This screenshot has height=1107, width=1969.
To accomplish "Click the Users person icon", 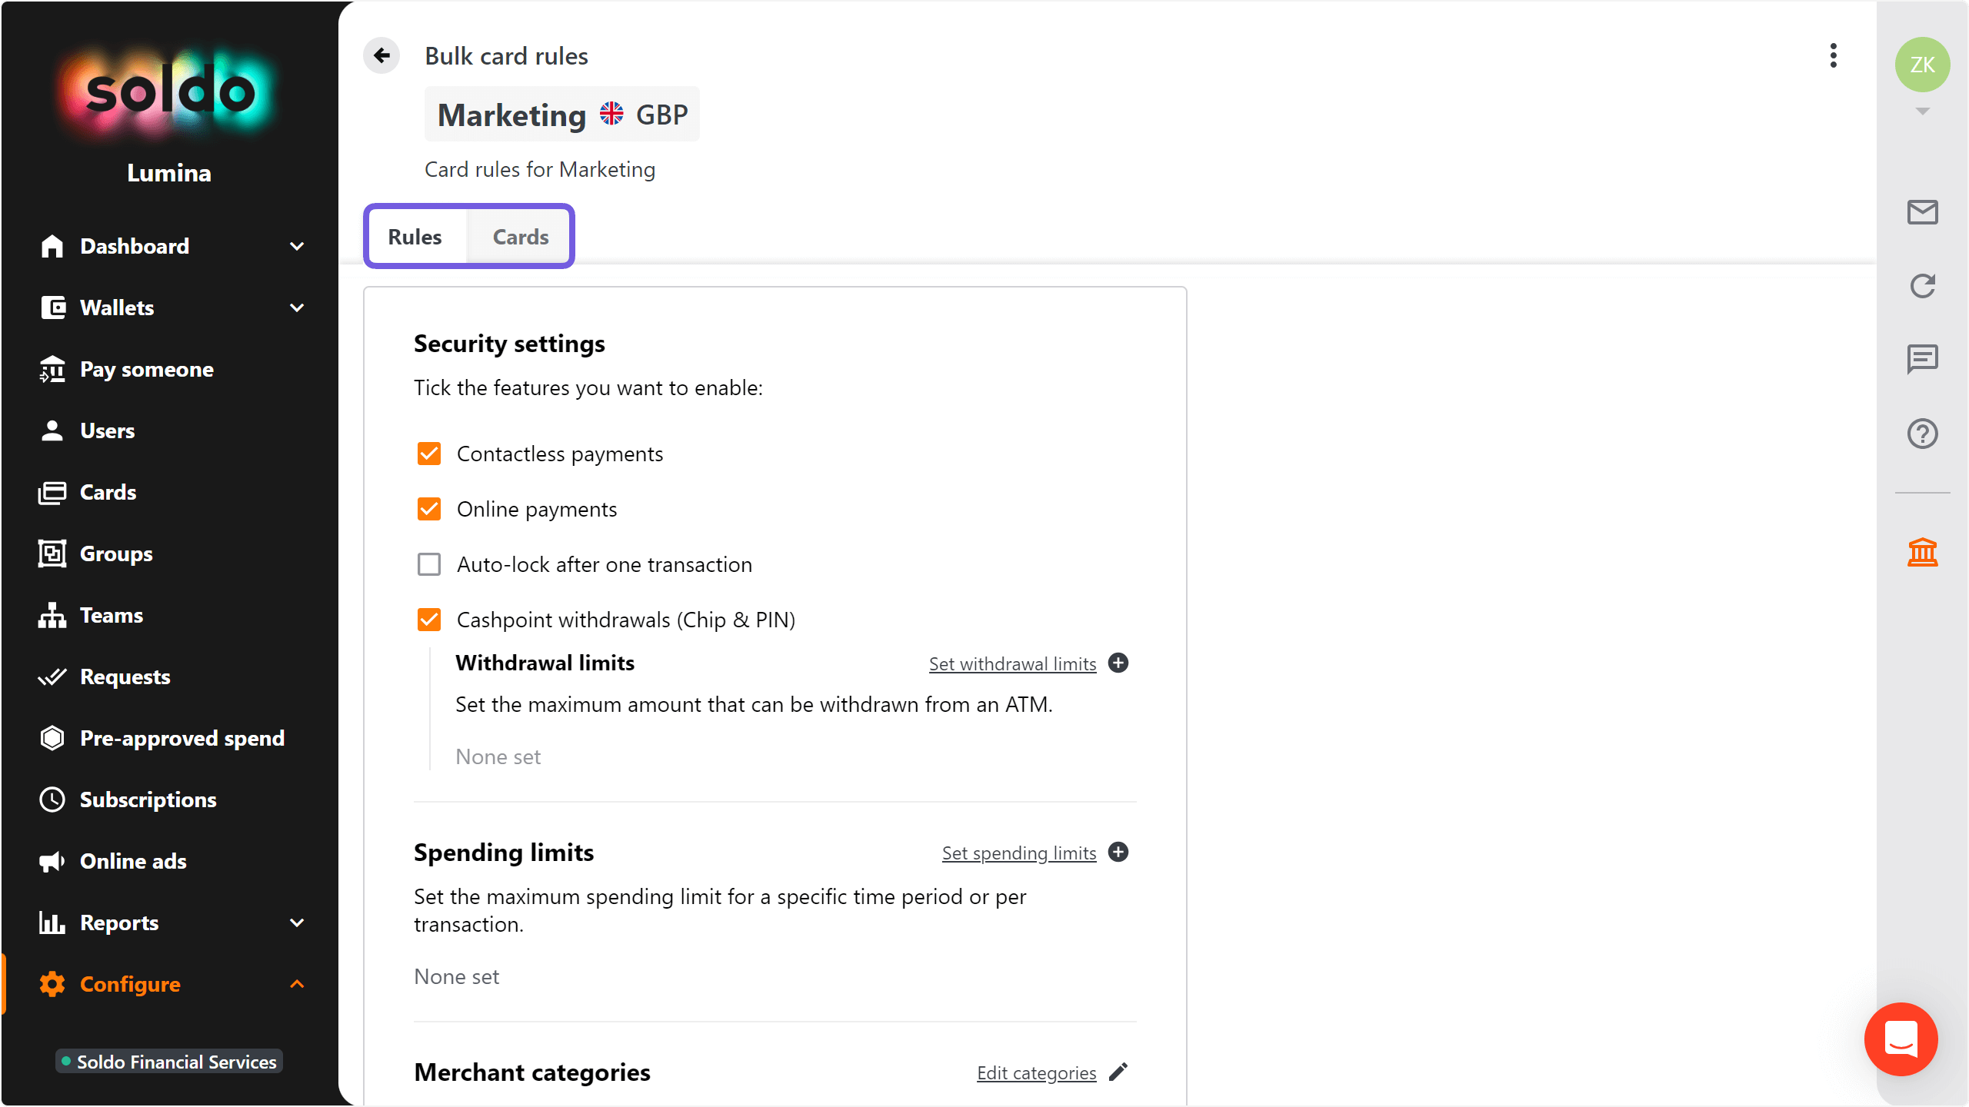I will [x=52, y=430].
